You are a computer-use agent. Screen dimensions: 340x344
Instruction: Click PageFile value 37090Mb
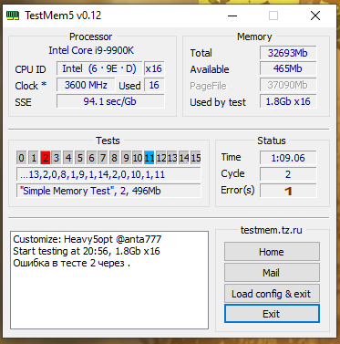pyautogui.click(x=288, y=85)
